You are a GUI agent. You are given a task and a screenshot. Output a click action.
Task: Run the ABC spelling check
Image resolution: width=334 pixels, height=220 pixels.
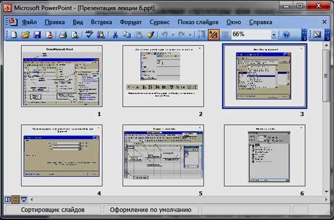[89, 35]
